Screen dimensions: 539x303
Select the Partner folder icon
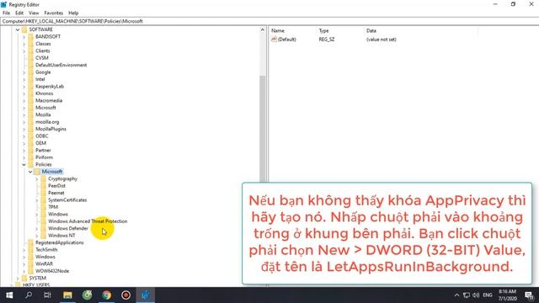30,151
